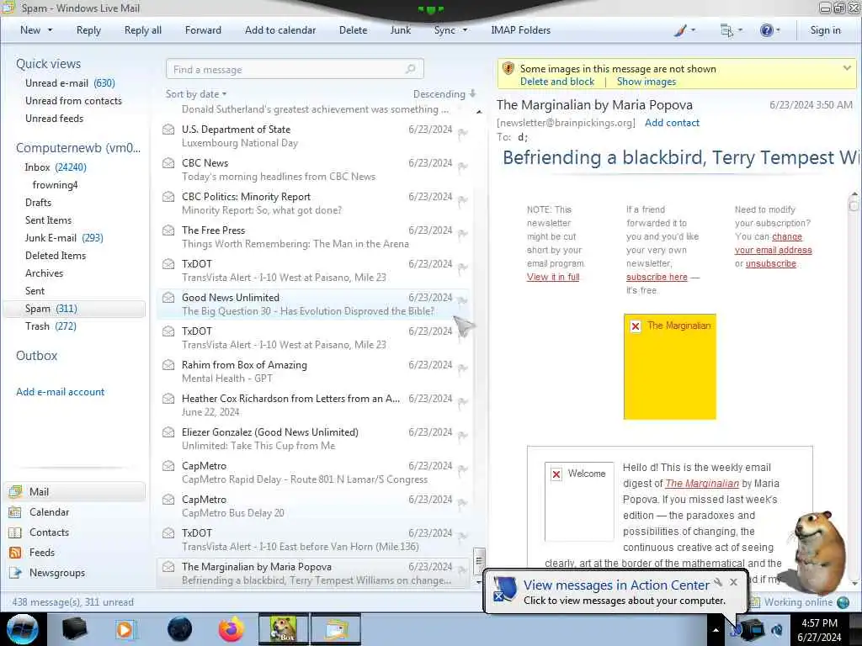Image resolution: width=862 pixels, height=646 pixels.
Task: Open the Windows Live Mail taskbar button
Action: pyautogui.click(x=336, y=629)
